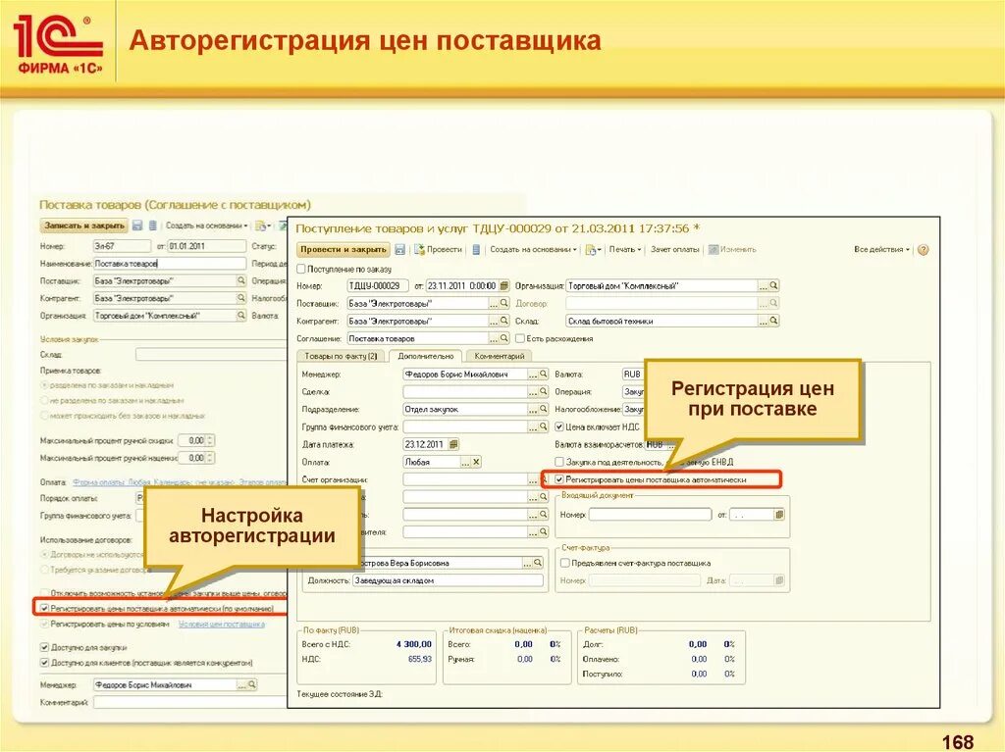
Task: Open the calendar picker beside date 23.11.2011
Action: coord(504,285)
